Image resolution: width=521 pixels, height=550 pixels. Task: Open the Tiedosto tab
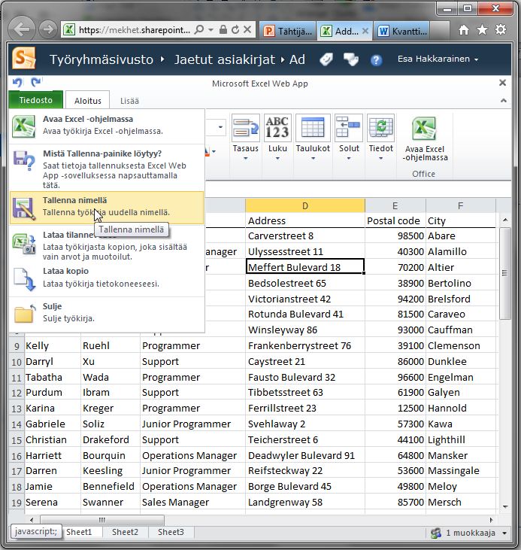(x=36, y=100)
